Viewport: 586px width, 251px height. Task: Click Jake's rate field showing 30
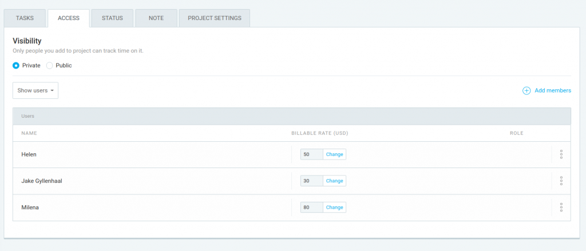click(x=312, y=181)
